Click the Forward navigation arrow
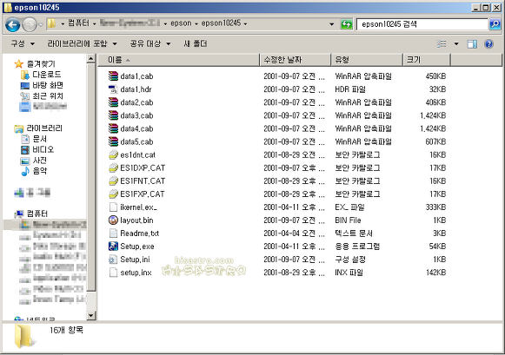Screen dimensions: 505x355 (30, 25)
